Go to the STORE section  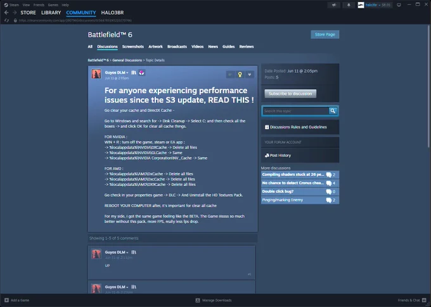point(28,13)
